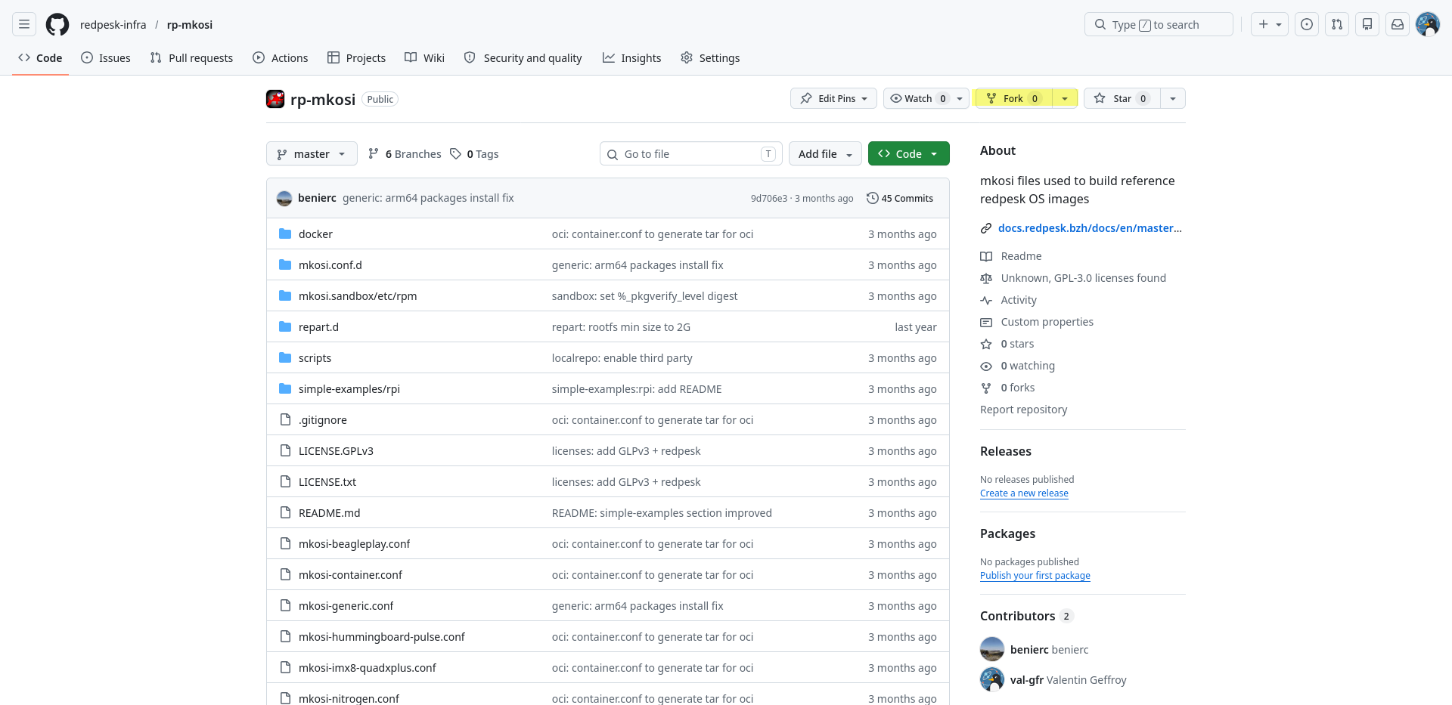Viewport: 1452px width, 705px height.
Task: Click the docker folder icon
Action: [285, 234]
